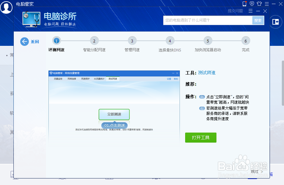Viewport: 284px width, 185px height.
Task: Click the 完成 step label
Action: point(246,50)
